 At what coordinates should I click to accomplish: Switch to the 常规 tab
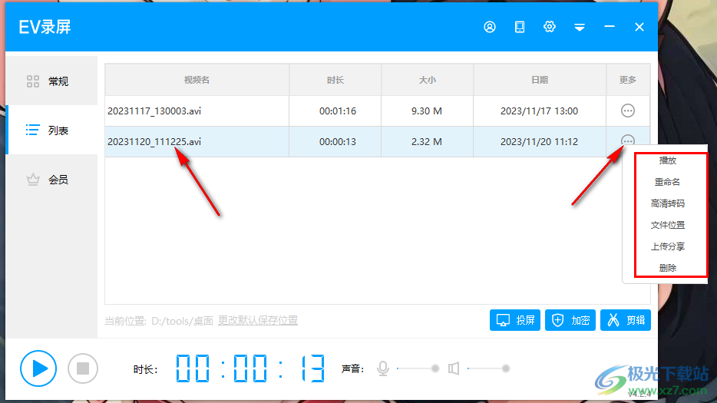point(51,81)
